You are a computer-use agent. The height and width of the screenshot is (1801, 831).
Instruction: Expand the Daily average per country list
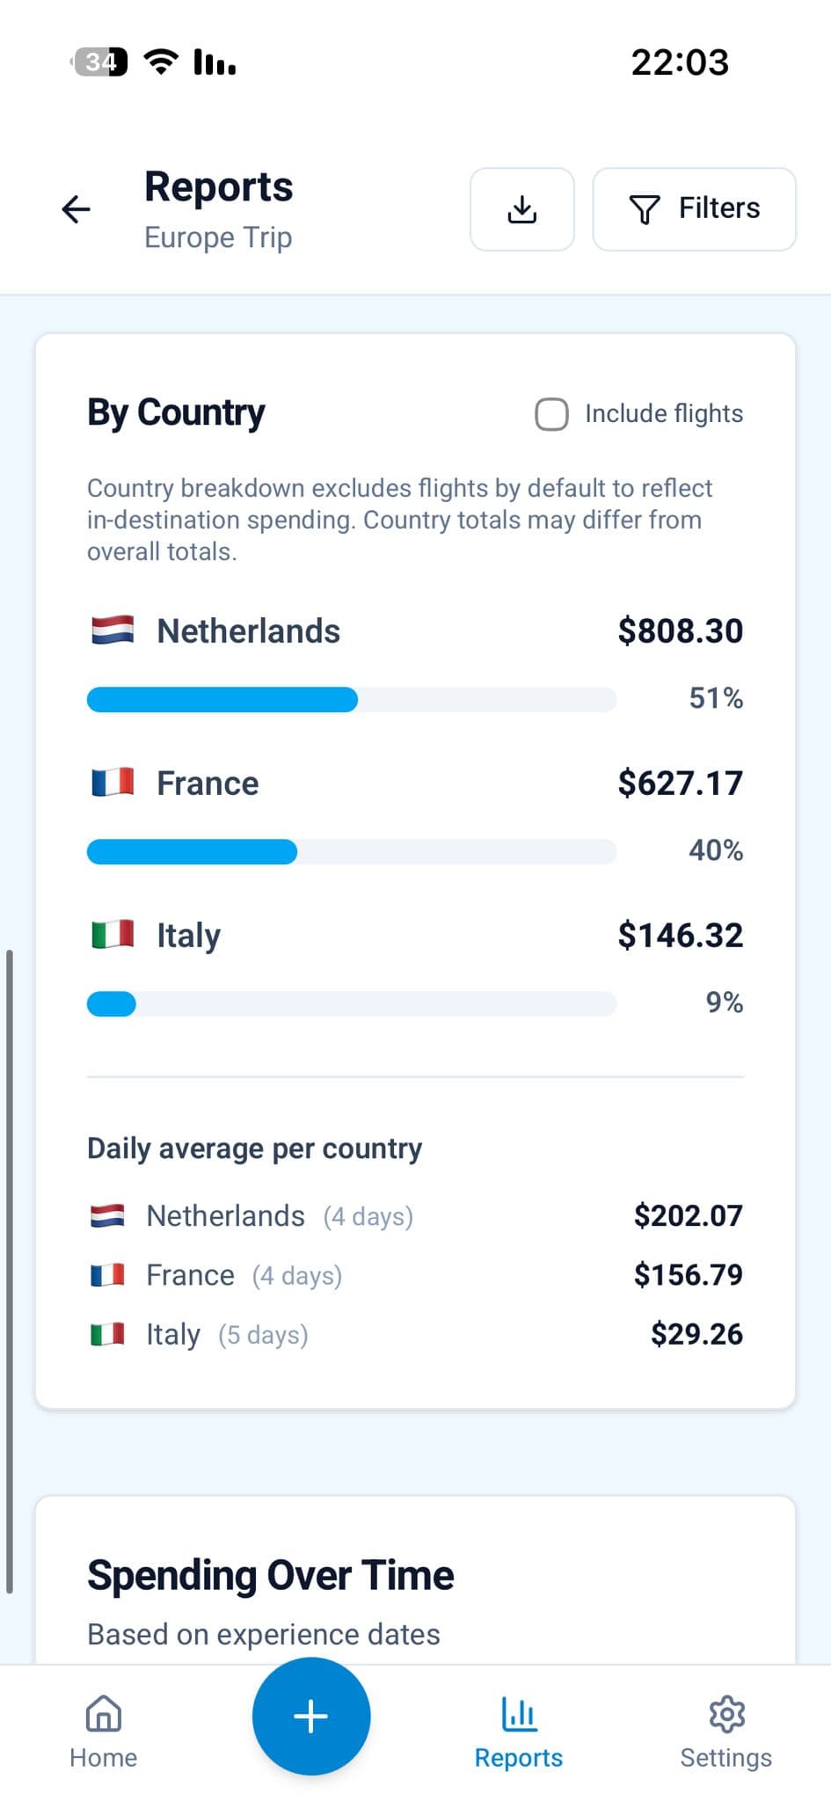pyautogui.click(x=254, y=1148)
